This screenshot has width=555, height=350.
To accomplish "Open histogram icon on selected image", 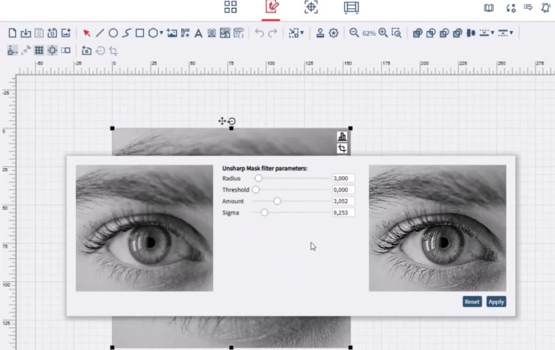I will [342, 137].
